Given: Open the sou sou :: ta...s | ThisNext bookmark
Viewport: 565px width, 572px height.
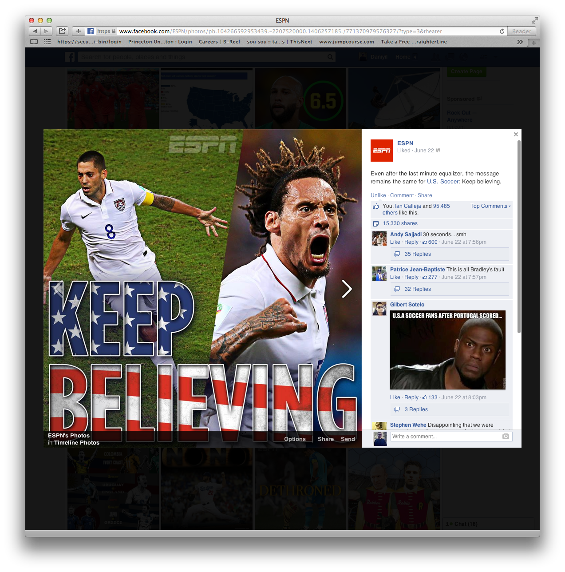Looking at the screenshot, I should (280, 42).
